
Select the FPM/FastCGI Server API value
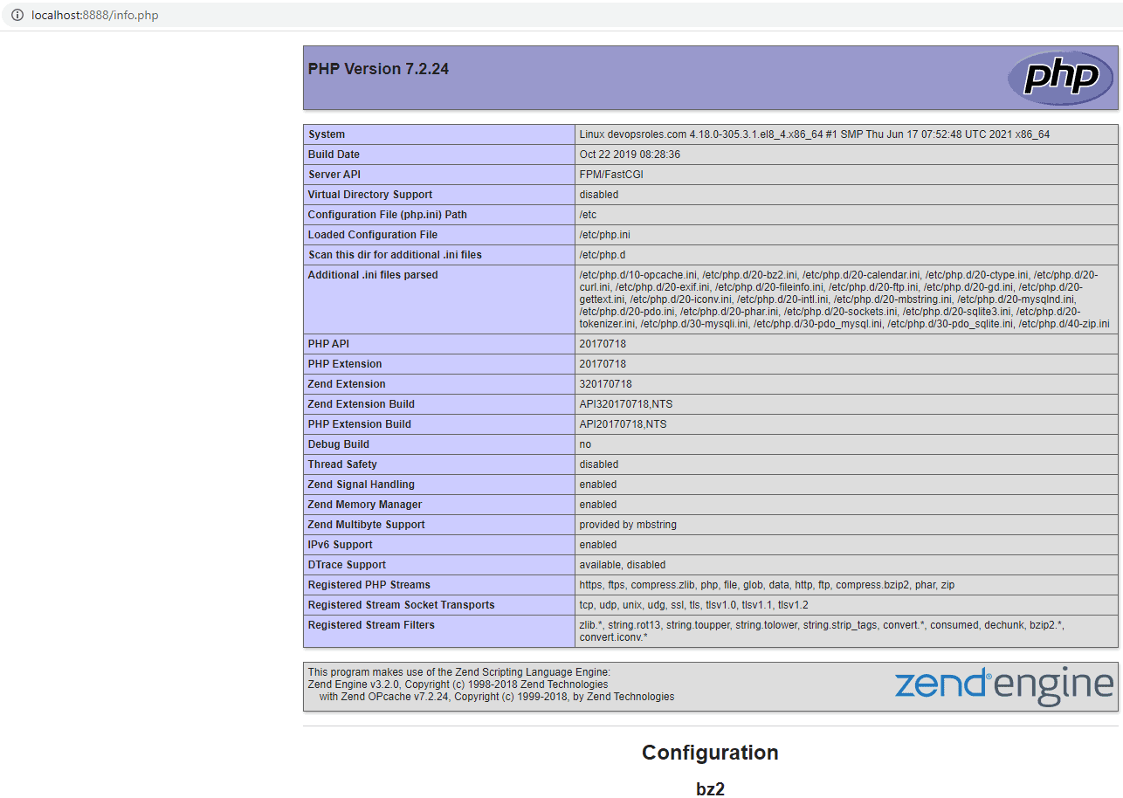(611, 175)
